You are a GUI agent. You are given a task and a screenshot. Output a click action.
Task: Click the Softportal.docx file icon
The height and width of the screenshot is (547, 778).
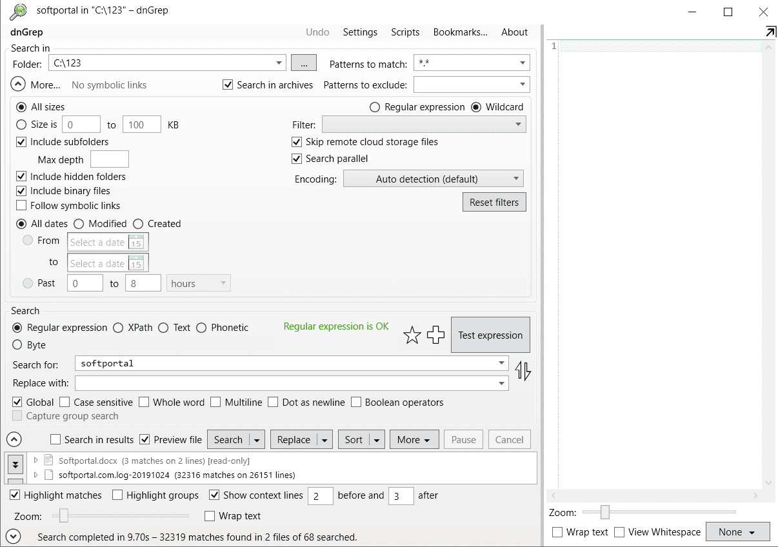(x=48, y=461)
